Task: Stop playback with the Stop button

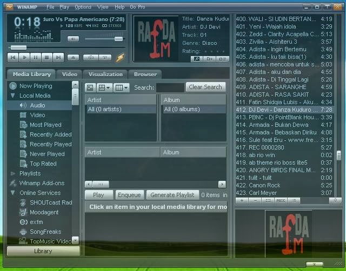Action: click(47, 58)
